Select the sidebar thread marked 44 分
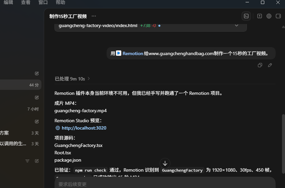The height and width of the screenshot is (188, 285). 21,85
